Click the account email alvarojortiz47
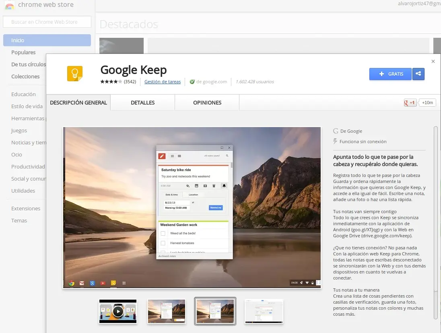 pos(419,4)
